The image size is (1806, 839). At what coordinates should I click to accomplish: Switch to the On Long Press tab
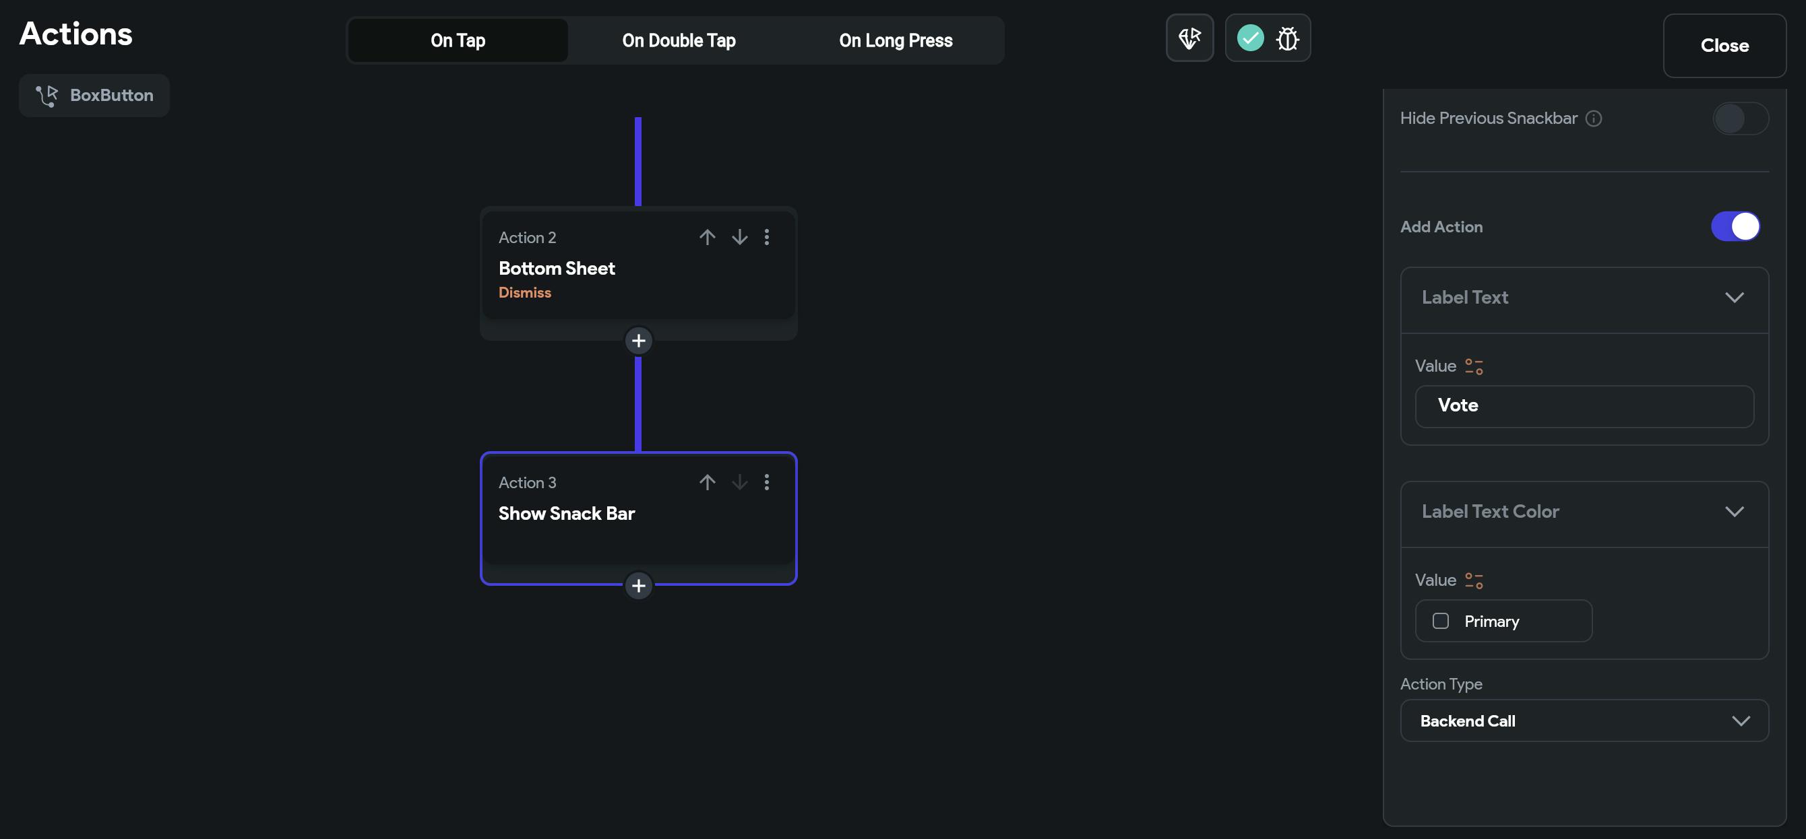(x=896, y=40)
